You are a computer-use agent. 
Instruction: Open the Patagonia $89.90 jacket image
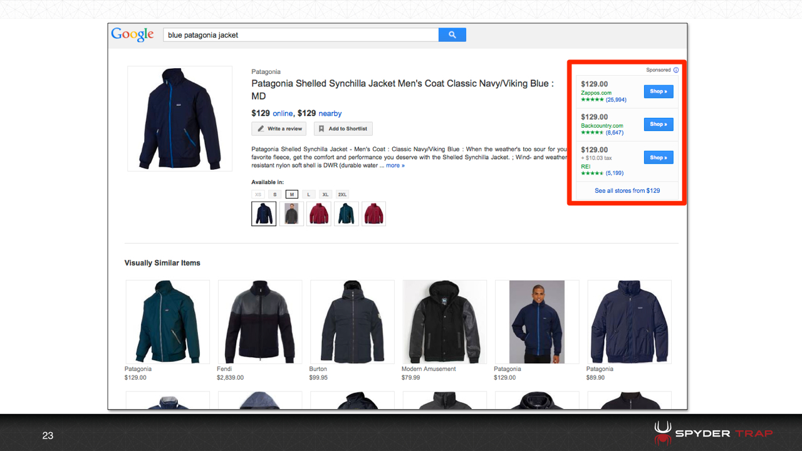630,322
